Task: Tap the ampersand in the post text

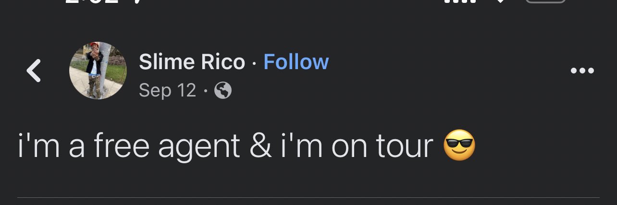Action: point(260,146)
